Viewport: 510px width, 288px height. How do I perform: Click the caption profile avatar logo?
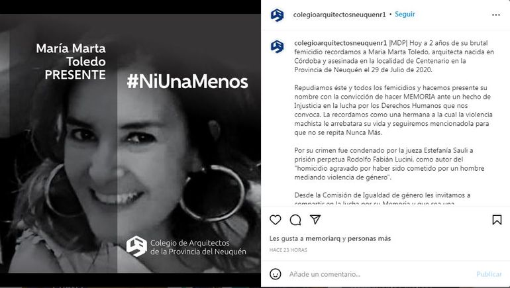pos(277,46)
